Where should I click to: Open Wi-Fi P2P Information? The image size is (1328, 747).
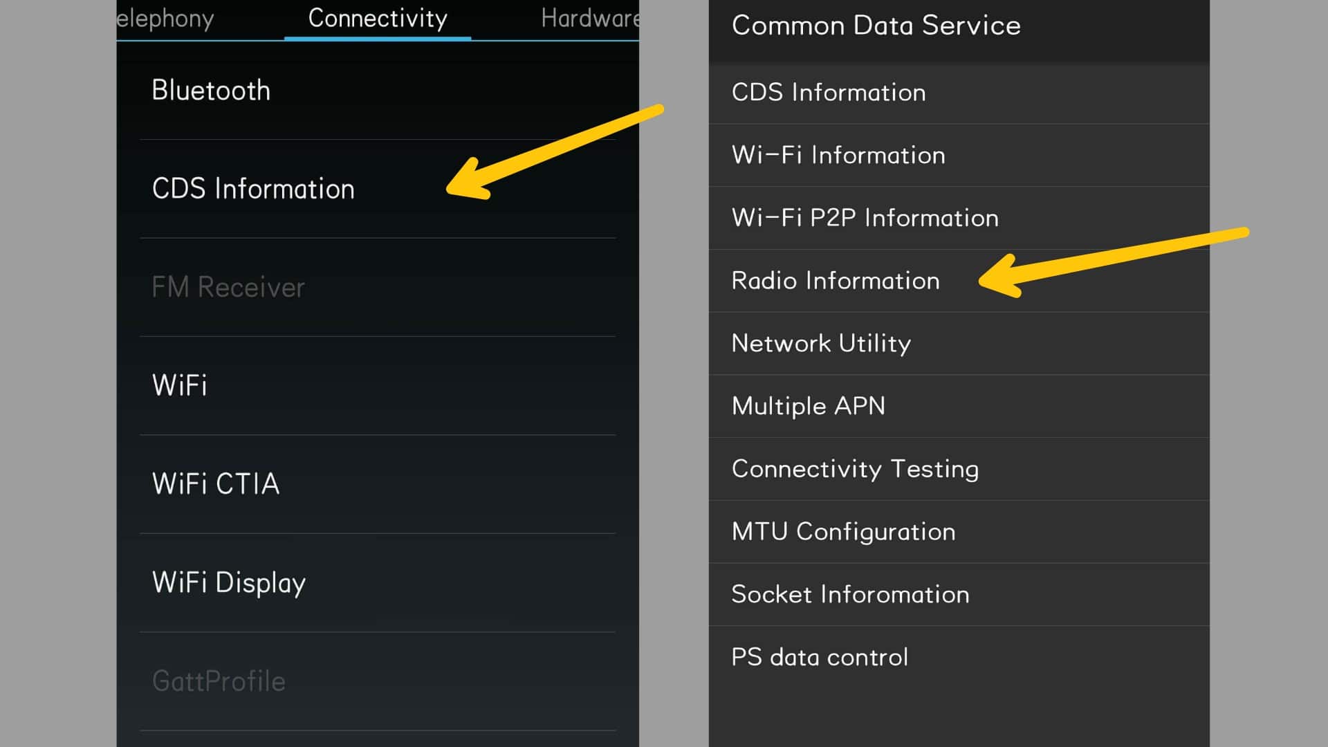pos(865,218)
